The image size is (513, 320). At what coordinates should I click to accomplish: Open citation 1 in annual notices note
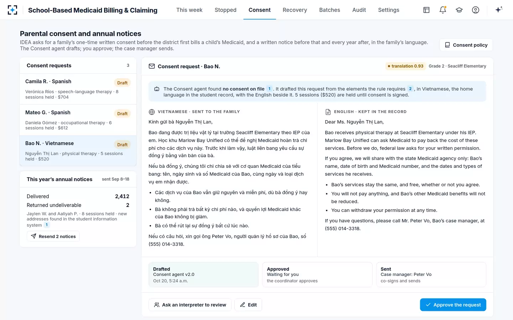47,225
